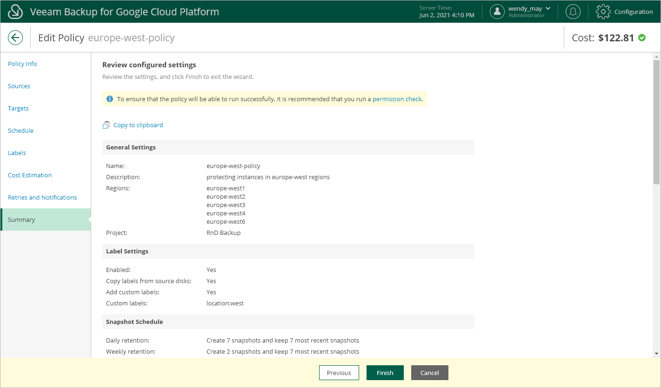Click the user avatar icon
661x388 pixels.
tap(497, 12)
